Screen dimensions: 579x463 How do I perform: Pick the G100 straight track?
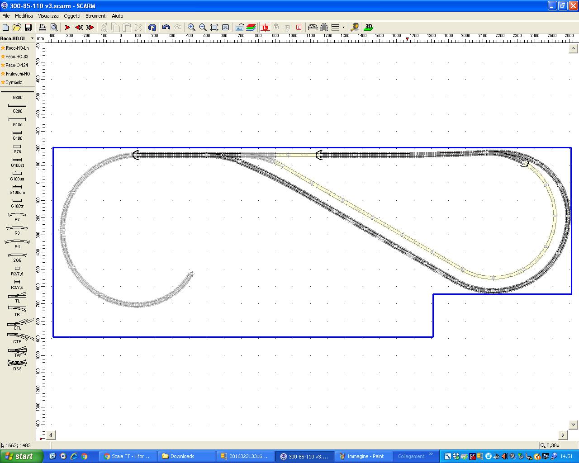[17, 135]
